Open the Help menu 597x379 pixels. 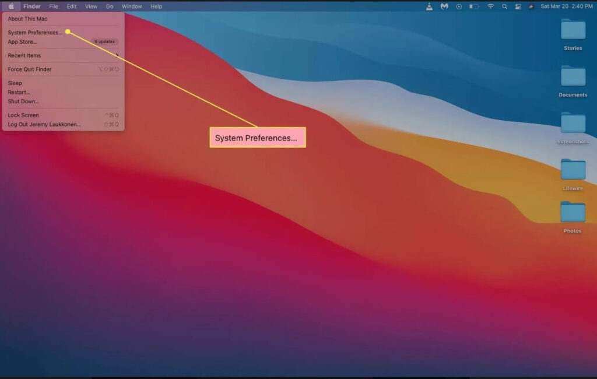pyautogui.click(x=156, y=6)
